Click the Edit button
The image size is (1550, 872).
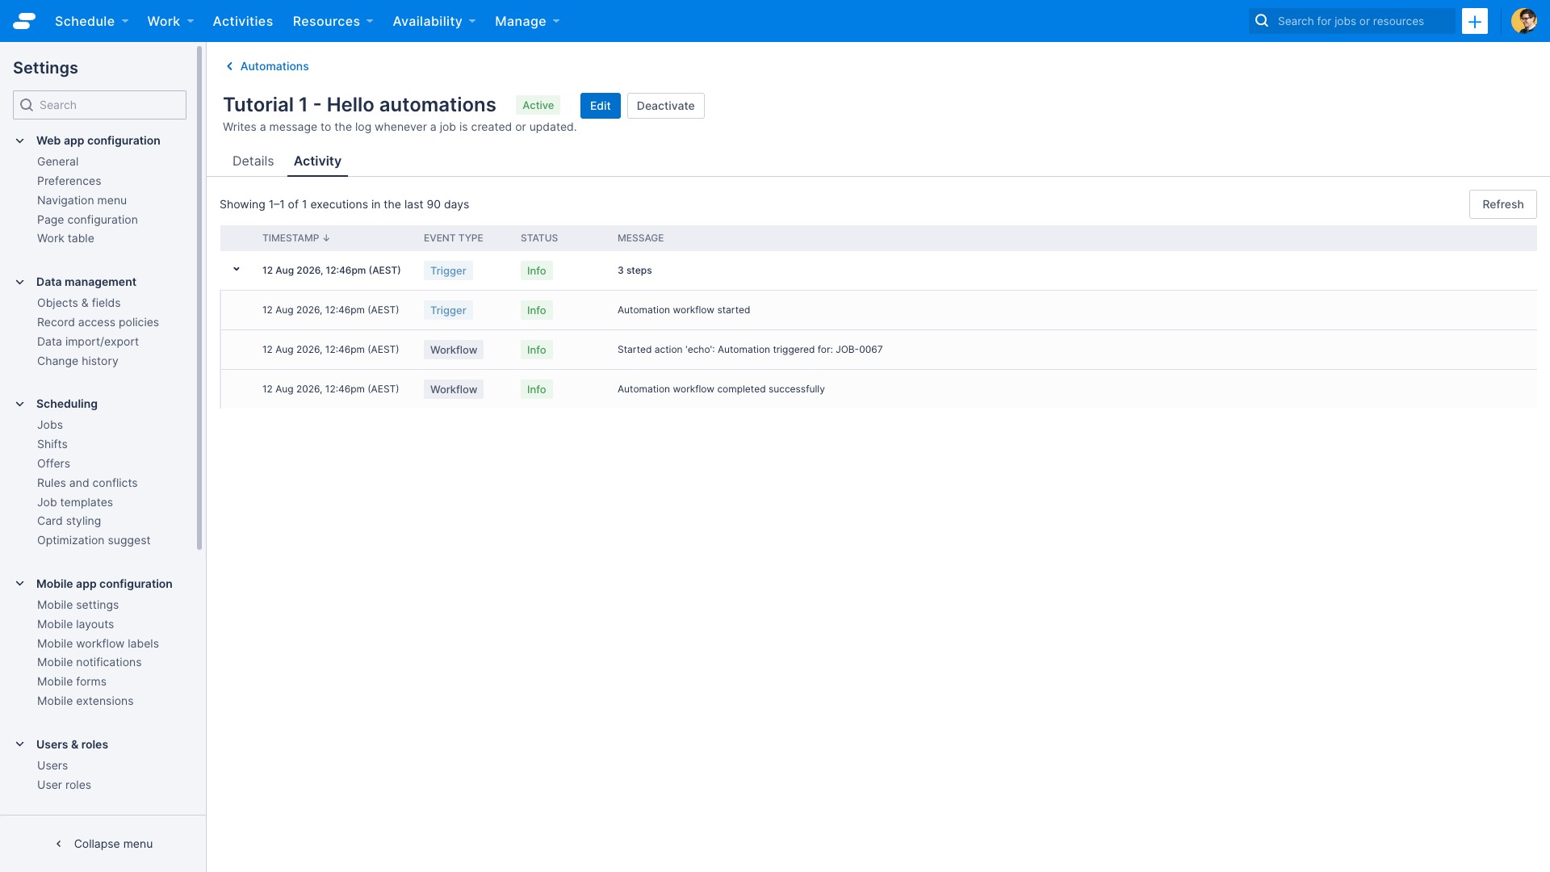601,106
